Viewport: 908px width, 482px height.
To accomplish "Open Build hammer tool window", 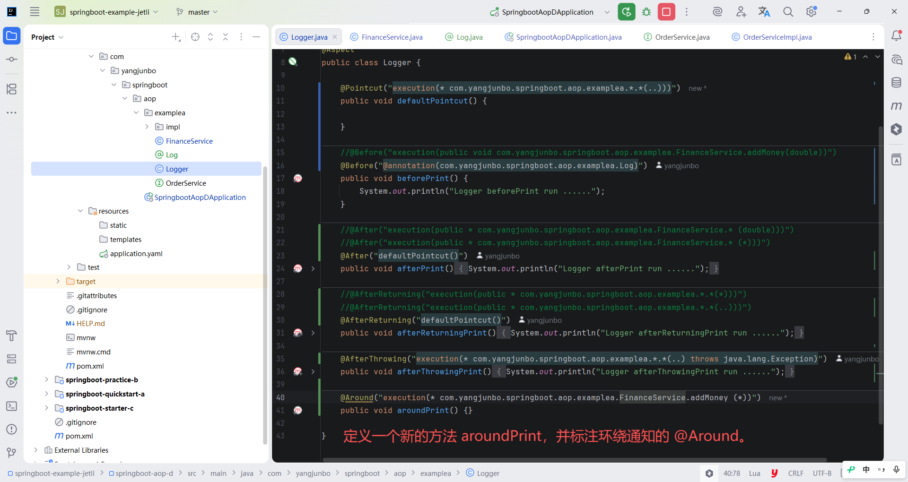I will [x=12, y=336].
